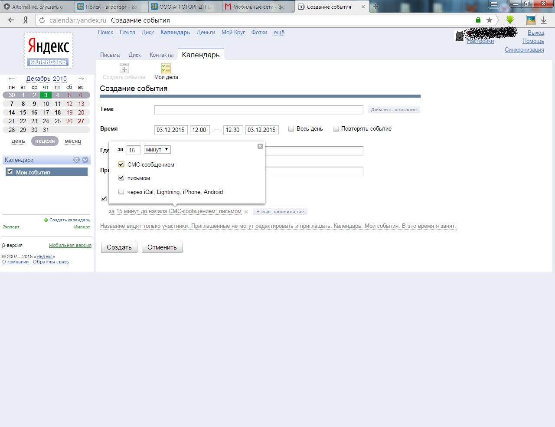Toggle the reminders checkbox beside the popup
The height and width of the screenshot is (427, 555).
pyautogui.click(x=104, y=198)
